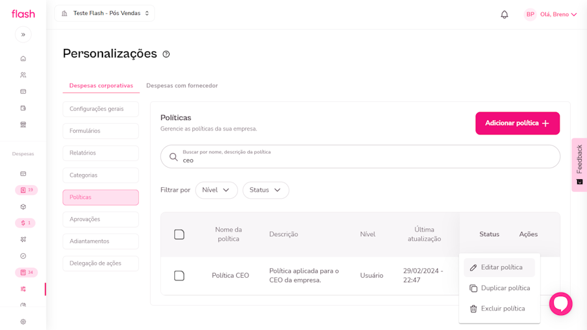Click the copy icon for Duplicar política
The width and height of the screenshot is (587, 330).
[x=474, y=288]
